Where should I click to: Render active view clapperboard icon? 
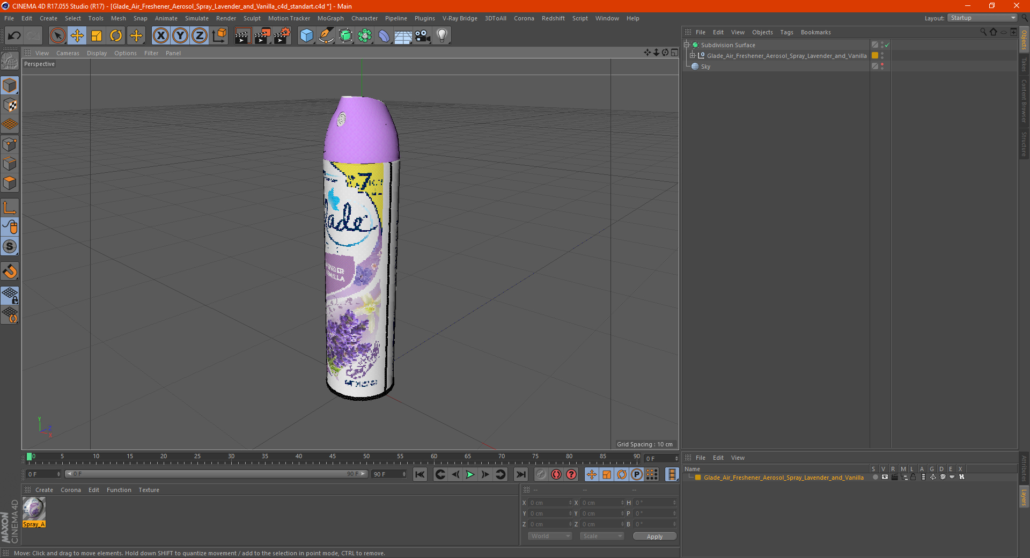click(x=242, y=36)
